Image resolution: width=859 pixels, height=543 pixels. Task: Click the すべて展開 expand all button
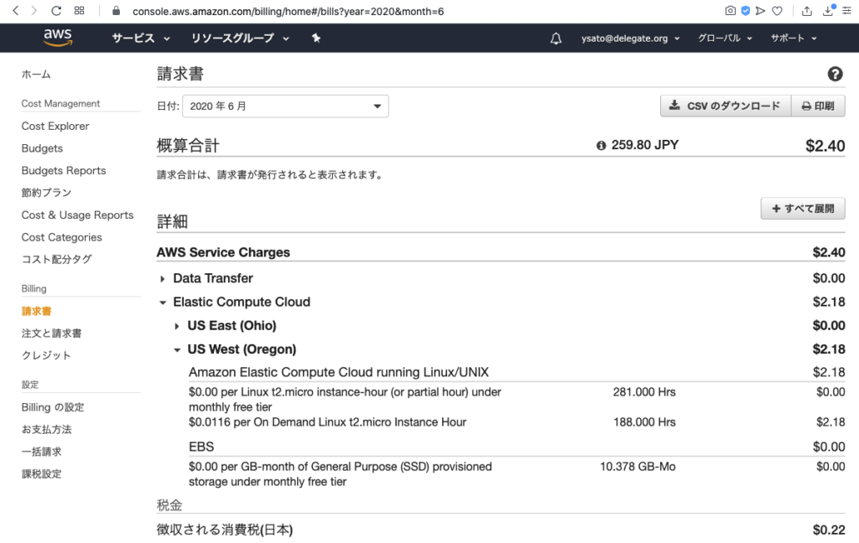(x=803, y=209)
